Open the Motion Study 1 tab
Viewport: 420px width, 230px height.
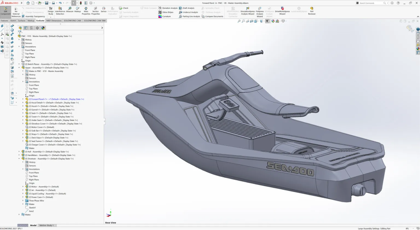point(46,225)
